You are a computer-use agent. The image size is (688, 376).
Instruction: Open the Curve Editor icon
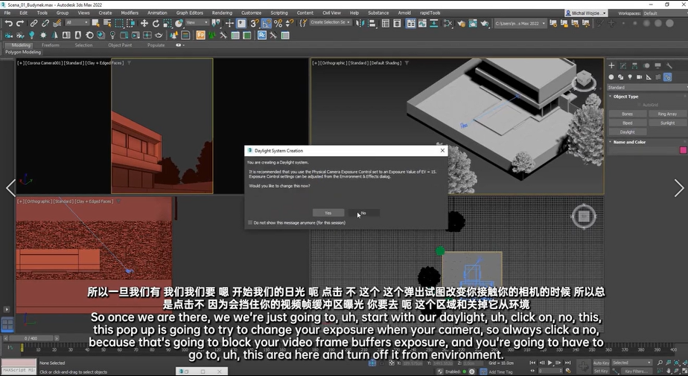point(422,23)
